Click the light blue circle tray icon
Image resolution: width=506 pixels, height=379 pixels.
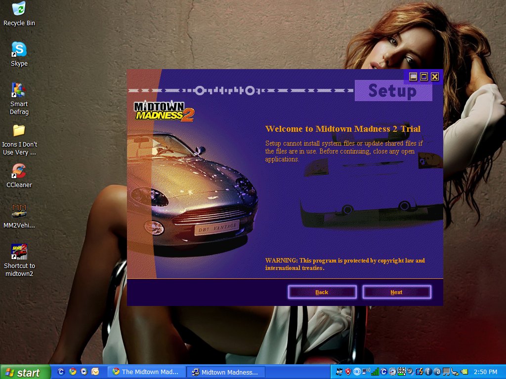tap(357, 372)
